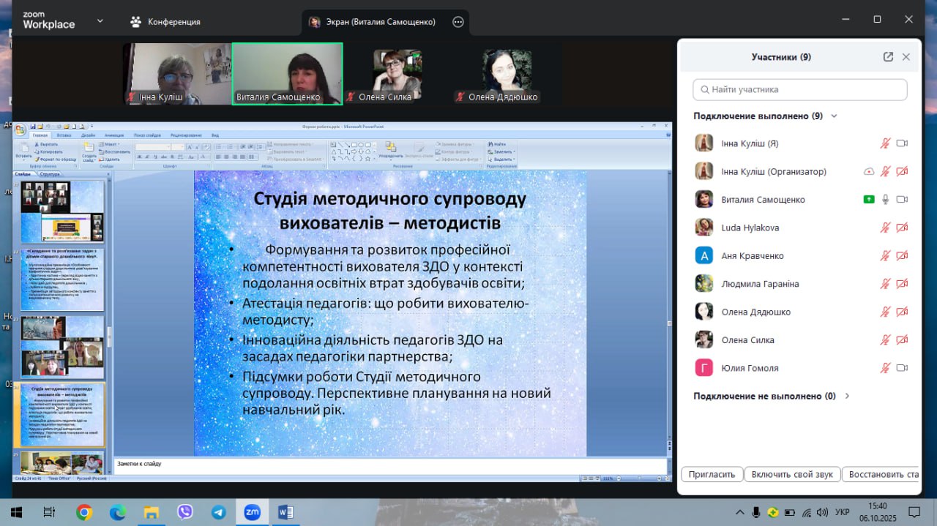Click Luda Hylakova's avatar in the participant list

(x=703, y=228)
